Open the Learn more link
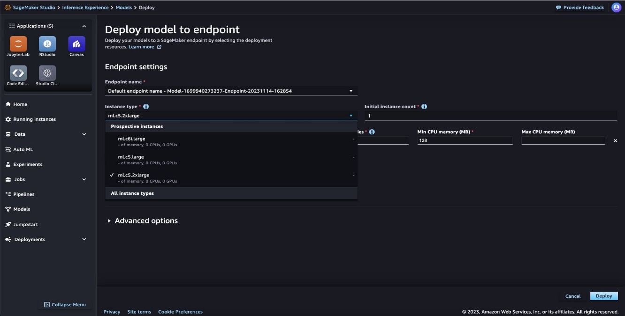Screen dimensions: 625x316 click(x=145, y=47)
